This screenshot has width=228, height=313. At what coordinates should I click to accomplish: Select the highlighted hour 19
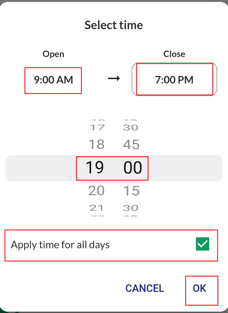[97, 168]
